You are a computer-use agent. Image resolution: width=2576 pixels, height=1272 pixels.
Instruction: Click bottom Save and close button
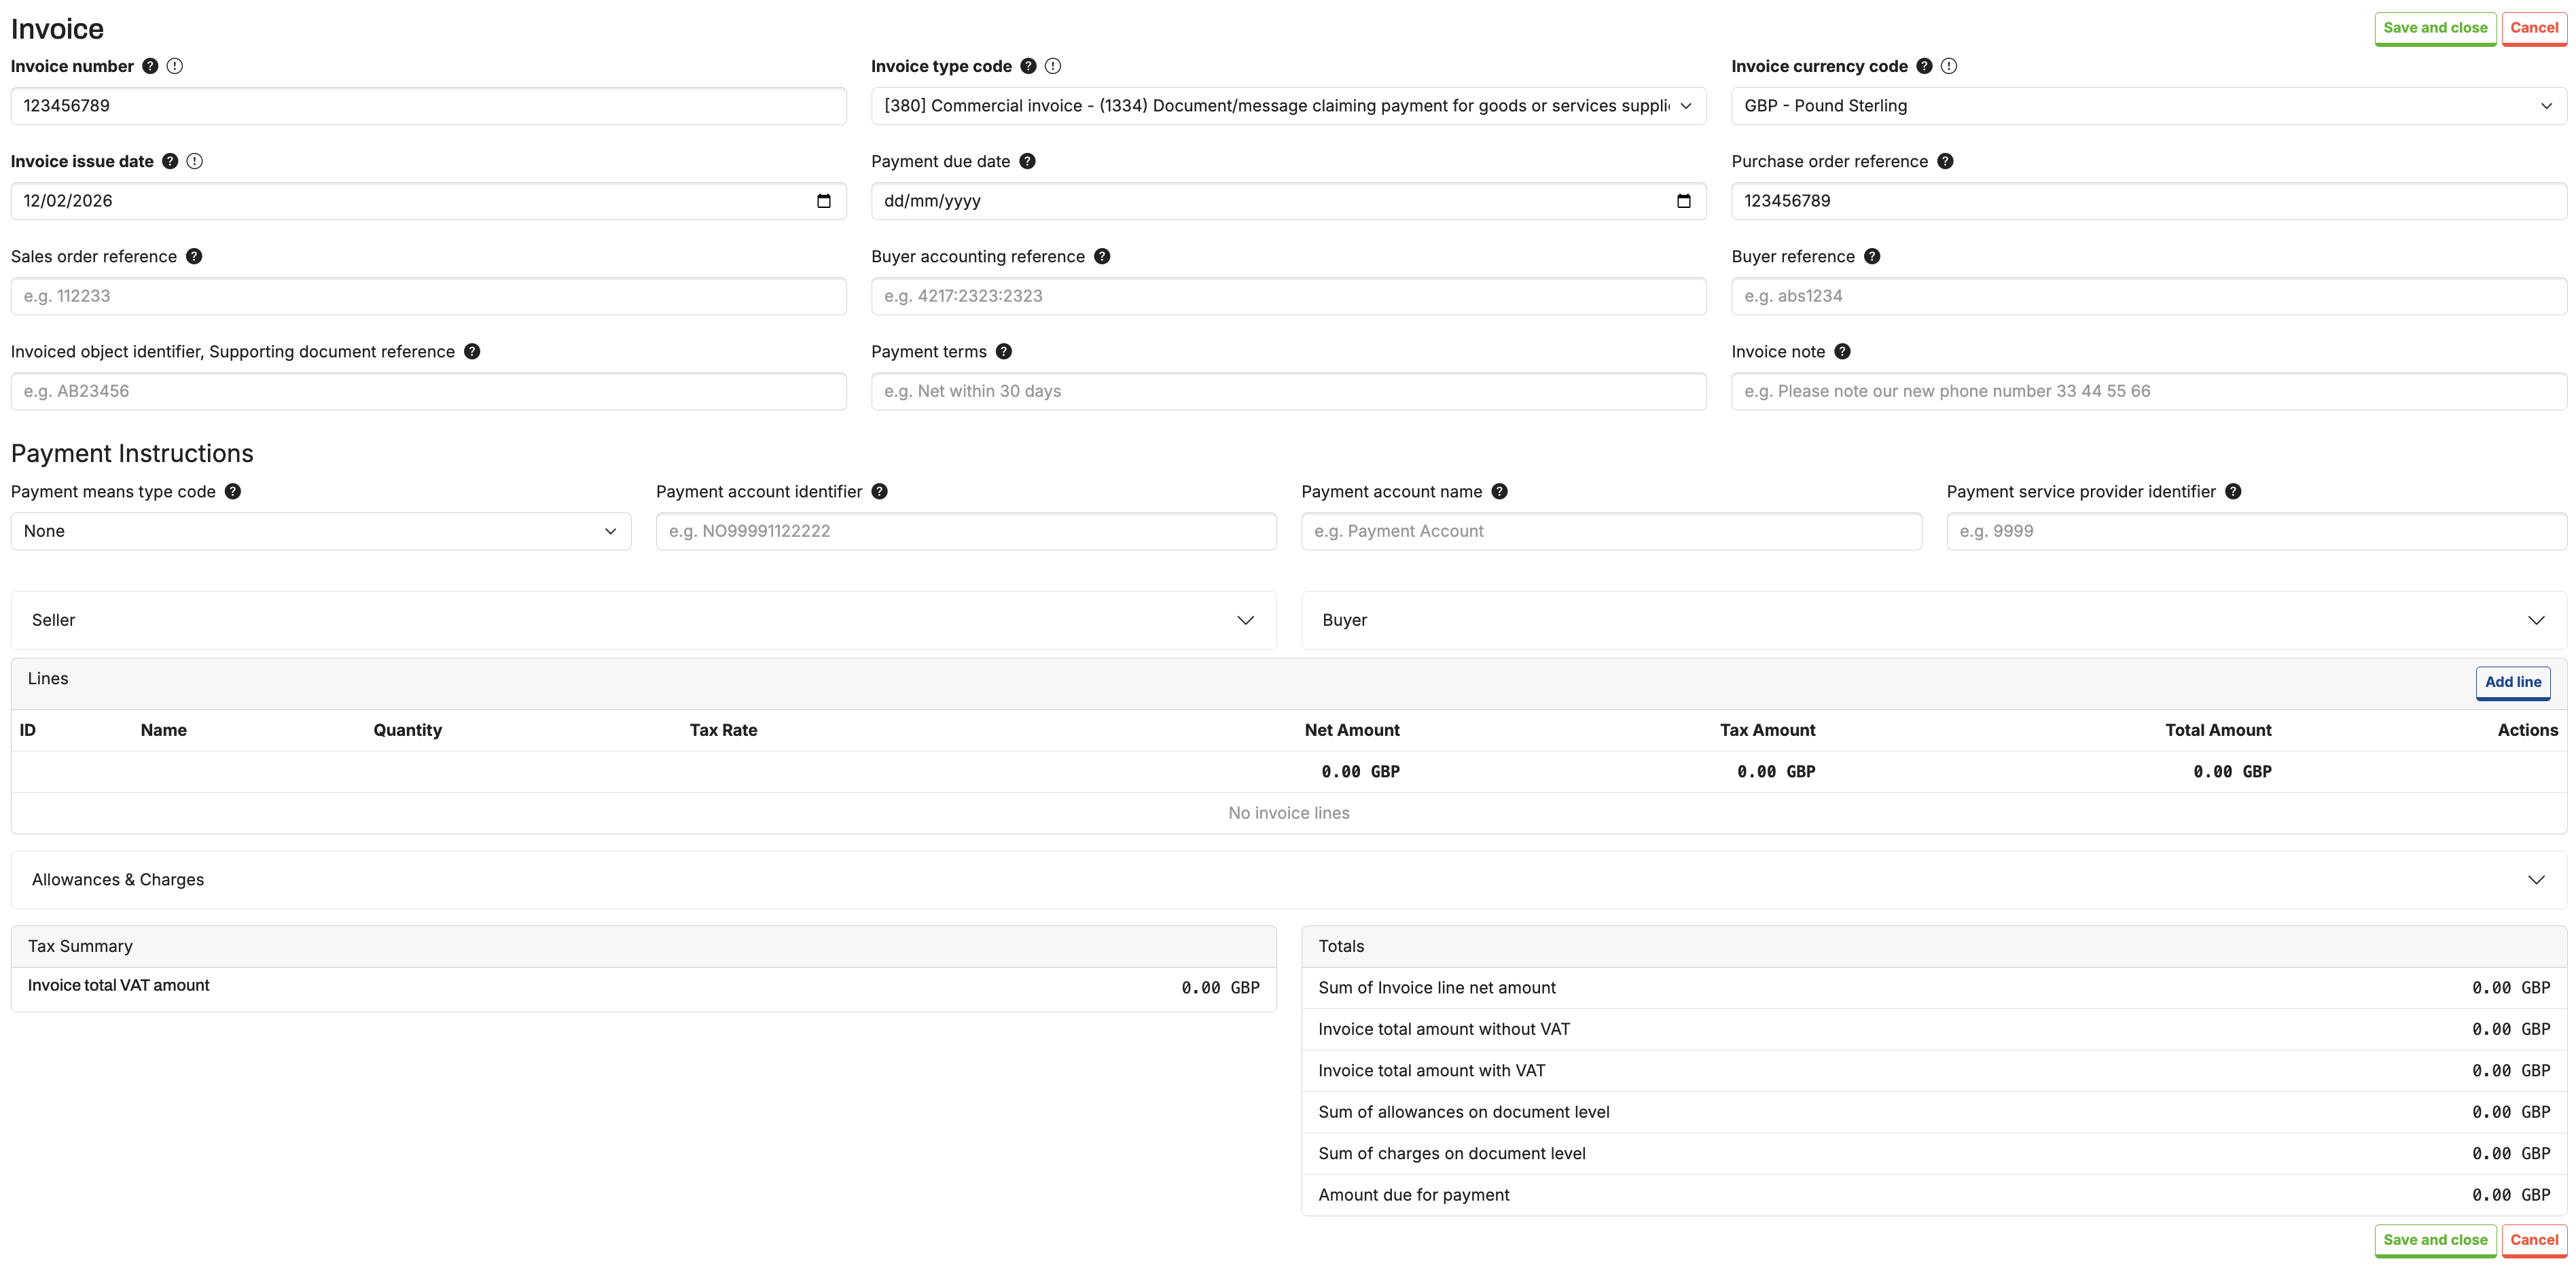[2435, 1240]
